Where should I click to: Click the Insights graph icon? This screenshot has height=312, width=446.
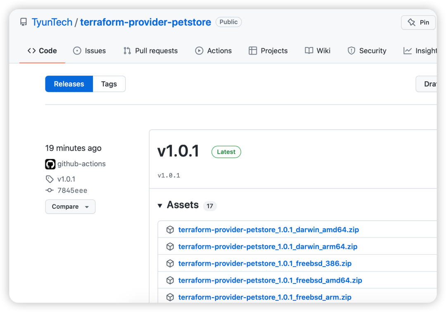tap(408, 51)
